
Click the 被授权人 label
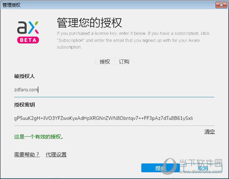[x=24, y=76]
